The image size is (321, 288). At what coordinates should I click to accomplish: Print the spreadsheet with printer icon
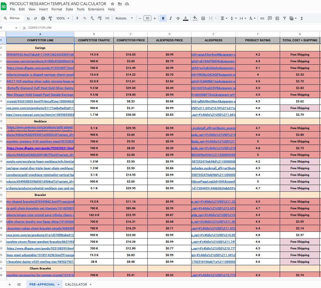(x=43, y=19)
